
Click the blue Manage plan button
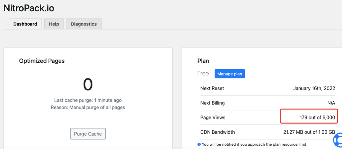click(x=230, y=74)
